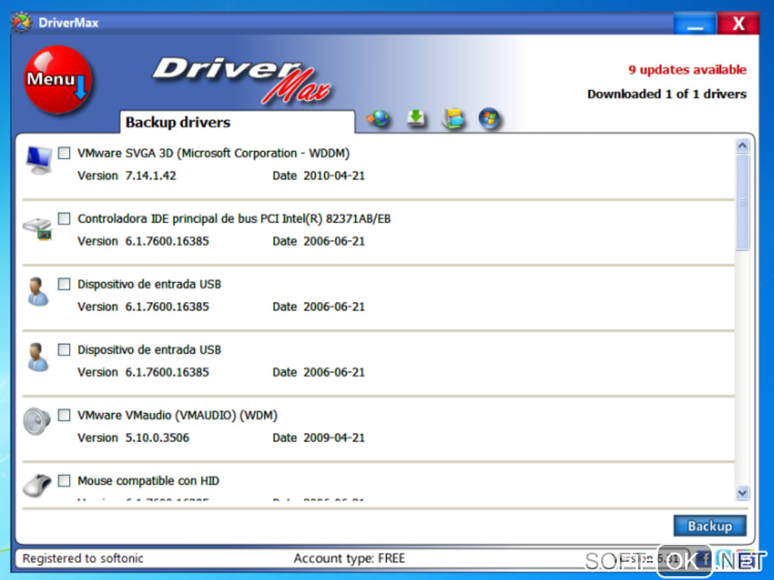Click the monitor icon for VMware SVGA 3D
Screen dimensions: 774x580
(x=39, y=160)
